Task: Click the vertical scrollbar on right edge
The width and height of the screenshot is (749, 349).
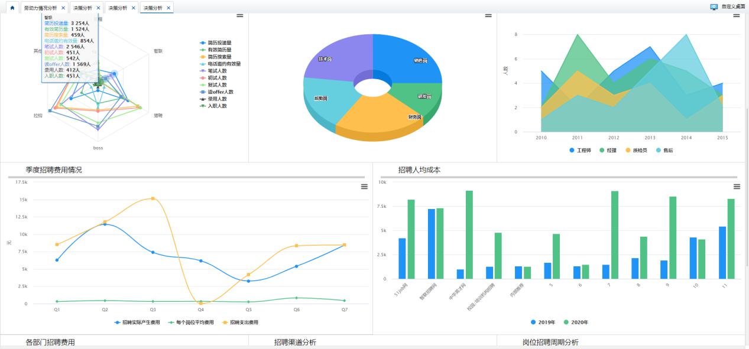Action: pos(747,177)
